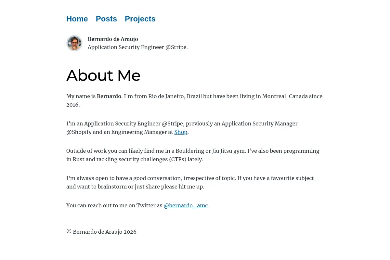Click the good conversation paragraph's first line
The image size is (390, 260).
(x=190, y=178)
